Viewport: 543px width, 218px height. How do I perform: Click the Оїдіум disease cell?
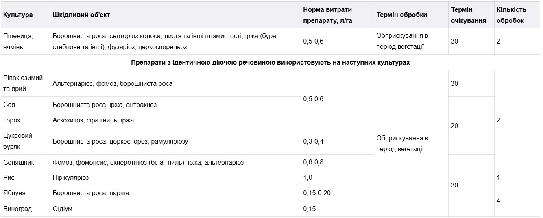point(63,209)
